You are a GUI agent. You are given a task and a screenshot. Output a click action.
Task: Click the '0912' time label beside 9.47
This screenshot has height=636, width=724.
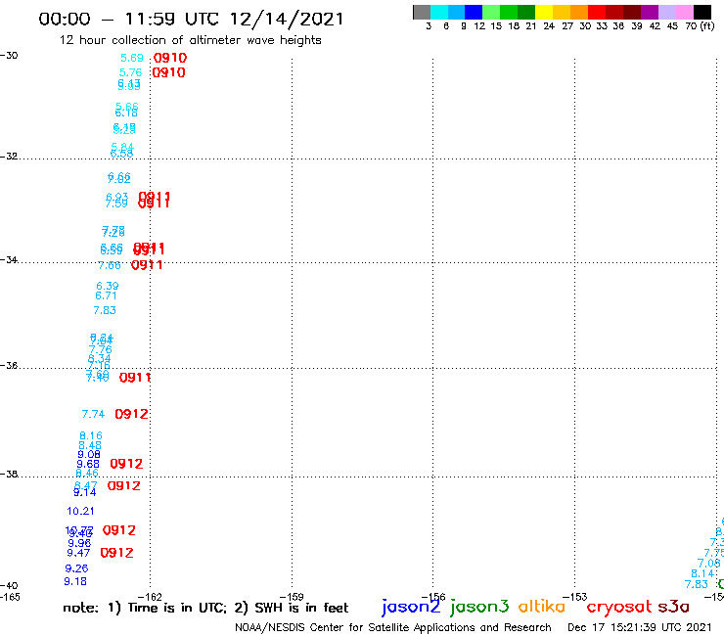pos(116,553)
